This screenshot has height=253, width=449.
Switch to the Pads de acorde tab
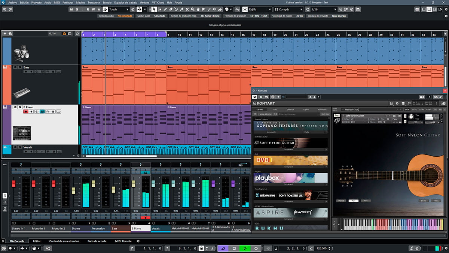96,241
